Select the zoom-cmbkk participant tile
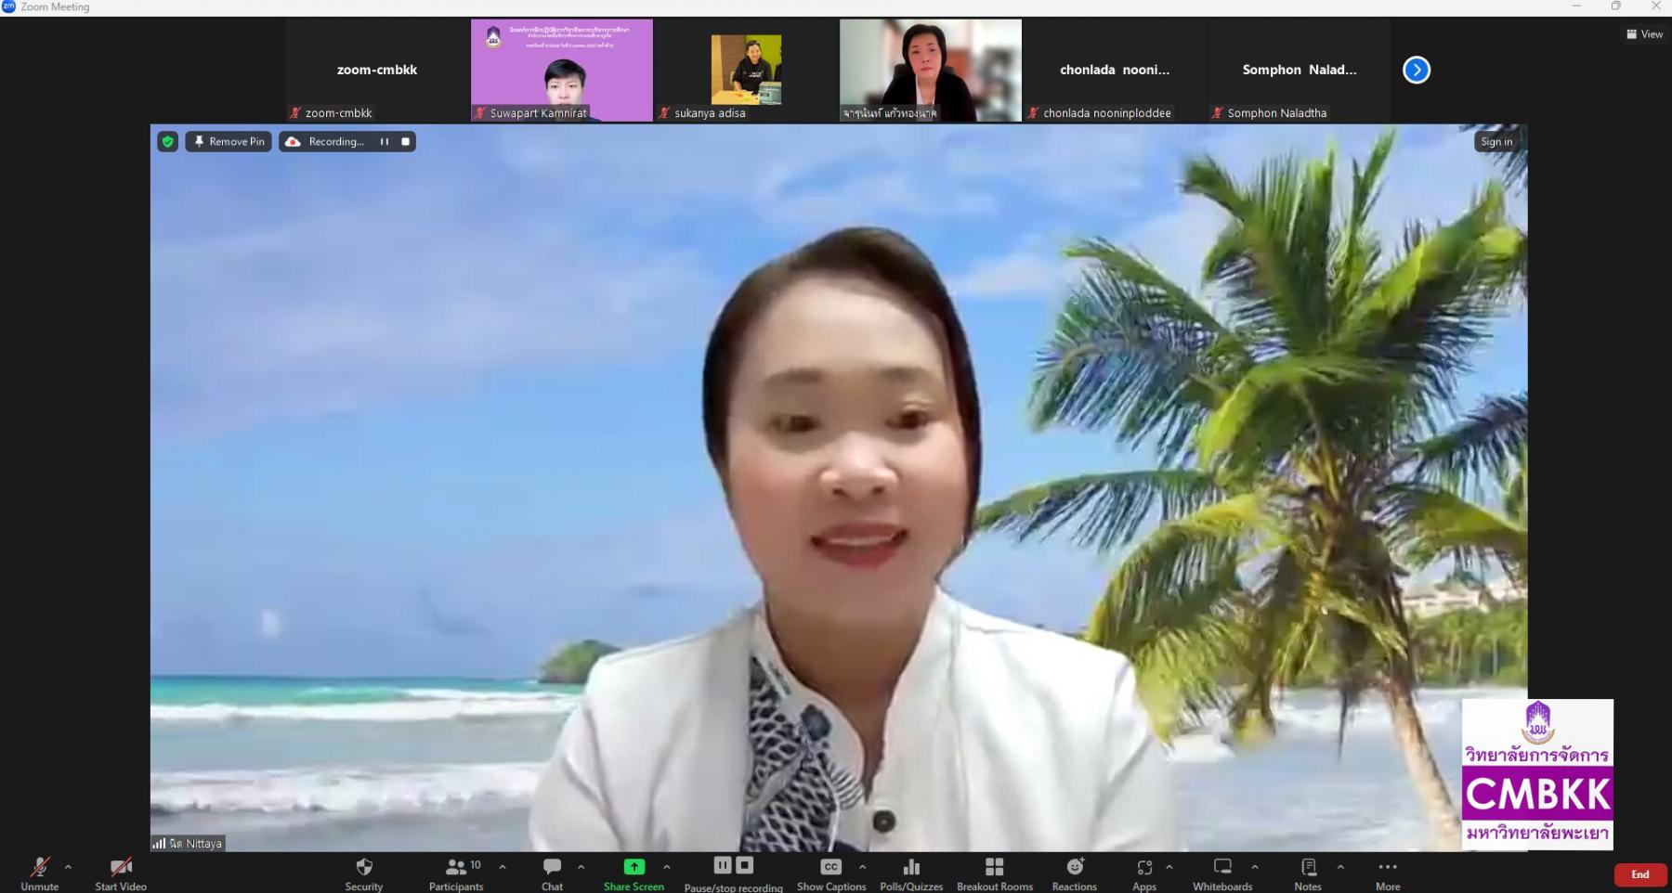Image resolution: width=1672 pixels, height=893 pixels. coord(377,71)
